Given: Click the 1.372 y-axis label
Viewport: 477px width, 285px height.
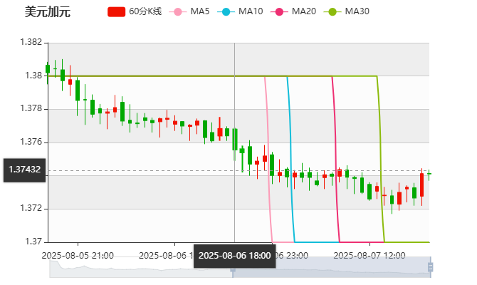Looking at the screenshot, I should 31,208.
